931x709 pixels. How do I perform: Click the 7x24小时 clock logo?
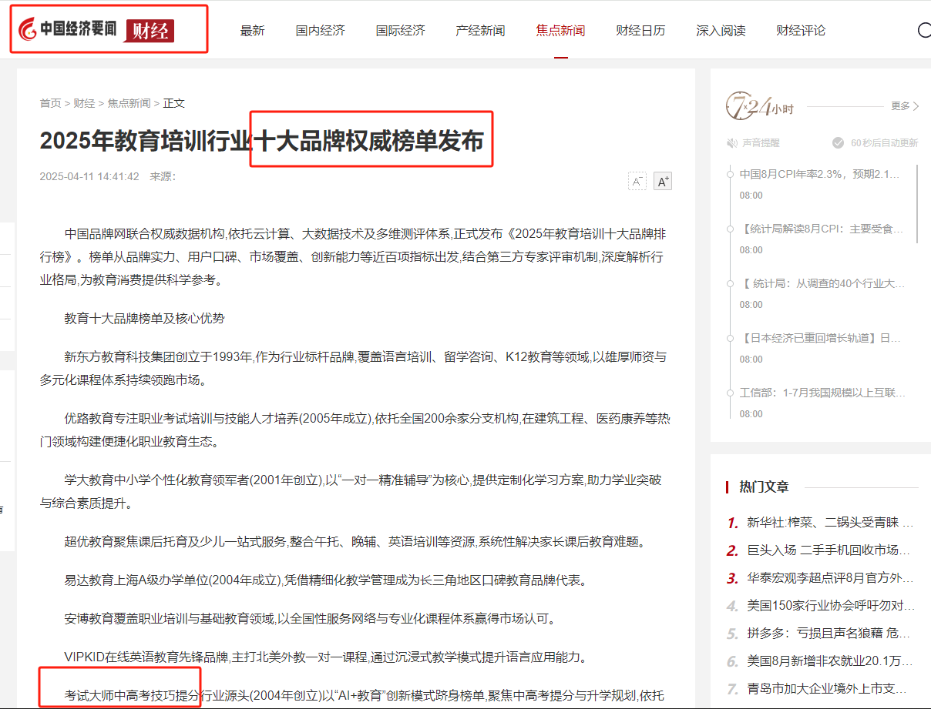[x=748, y=107]
